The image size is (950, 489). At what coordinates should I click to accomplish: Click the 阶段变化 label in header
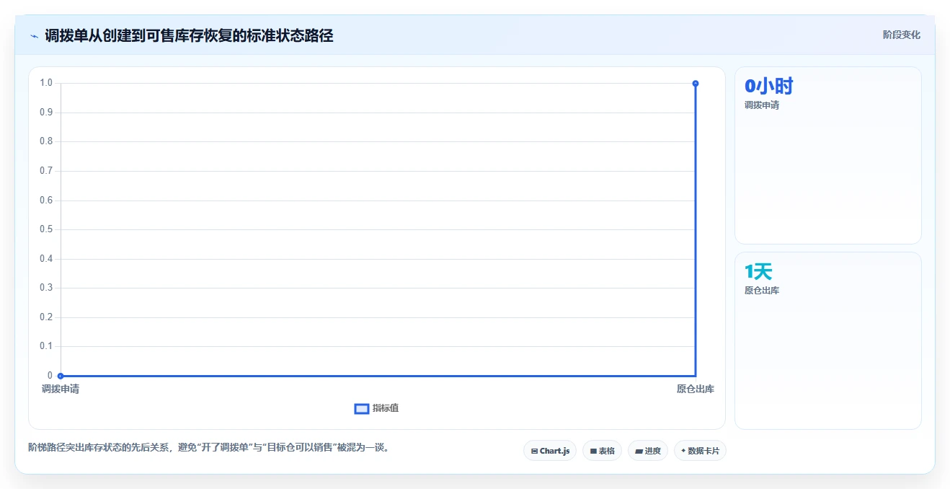click(901, 35)
